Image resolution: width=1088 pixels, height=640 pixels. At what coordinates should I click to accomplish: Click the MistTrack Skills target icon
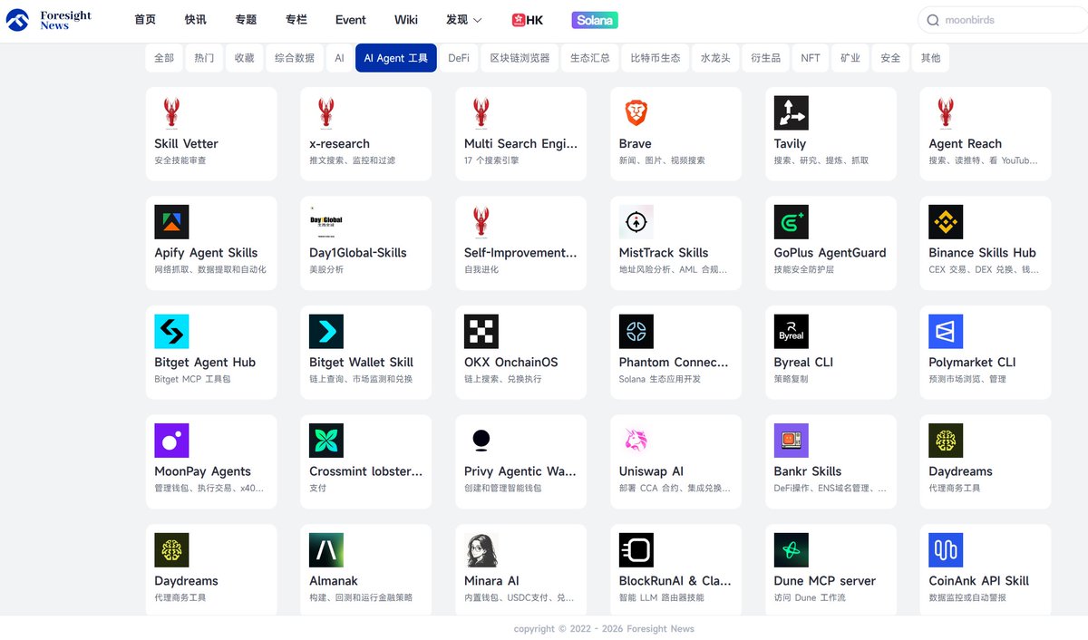(636, 222)
